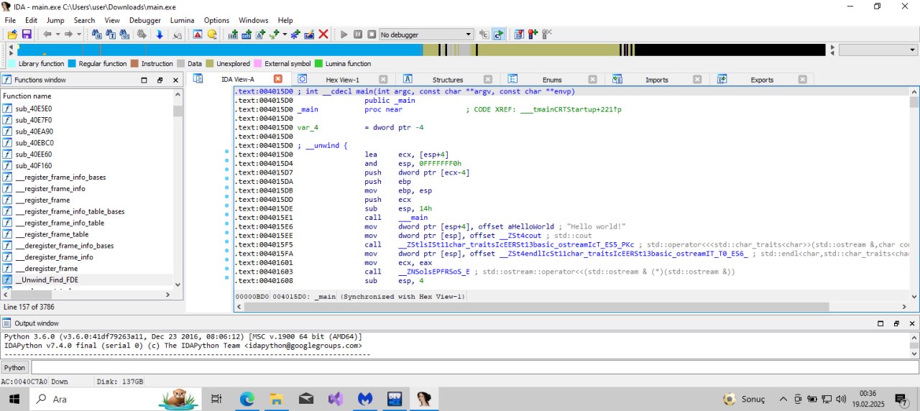This screenshot has width=920, height=411.
Task: Close the Output window panel
Action: pos(911,323)
